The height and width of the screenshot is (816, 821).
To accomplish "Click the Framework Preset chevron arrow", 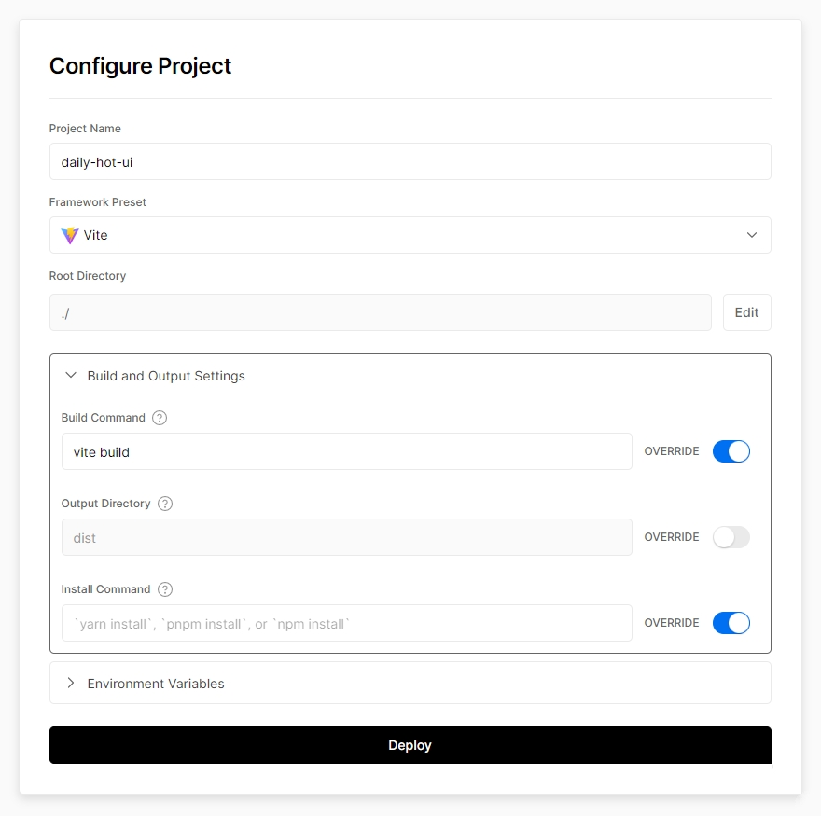I will point(751,235).
